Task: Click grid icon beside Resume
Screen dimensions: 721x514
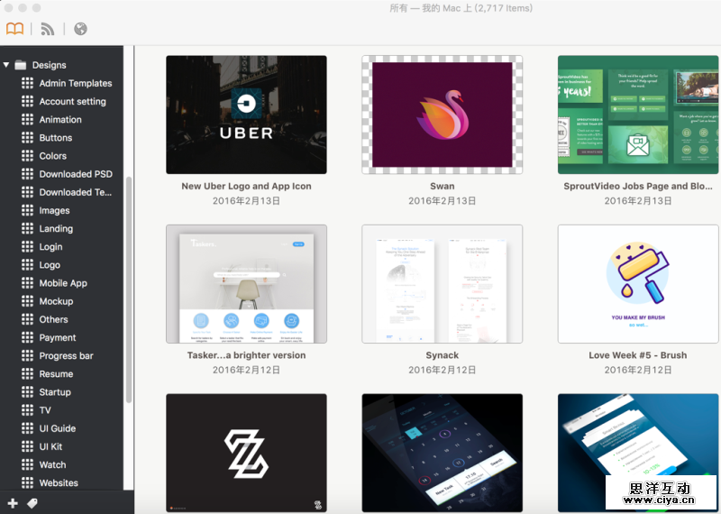Action: coord(27,373)
